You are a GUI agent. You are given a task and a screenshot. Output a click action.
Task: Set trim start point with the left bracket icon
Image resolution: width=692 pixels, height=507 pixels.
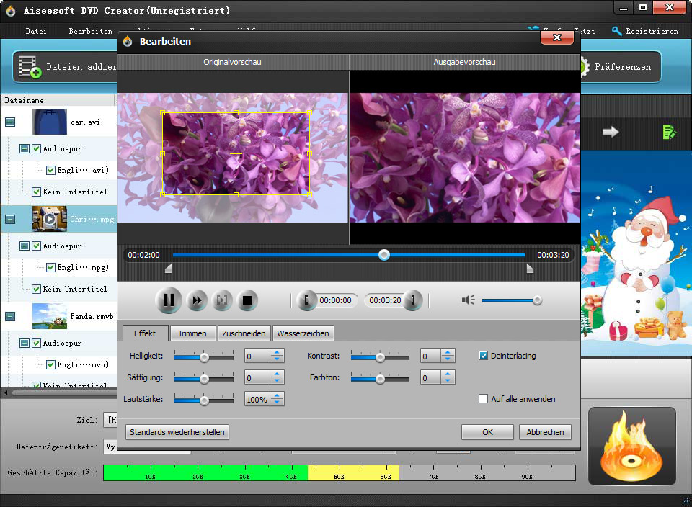click(x=306, y=300)
